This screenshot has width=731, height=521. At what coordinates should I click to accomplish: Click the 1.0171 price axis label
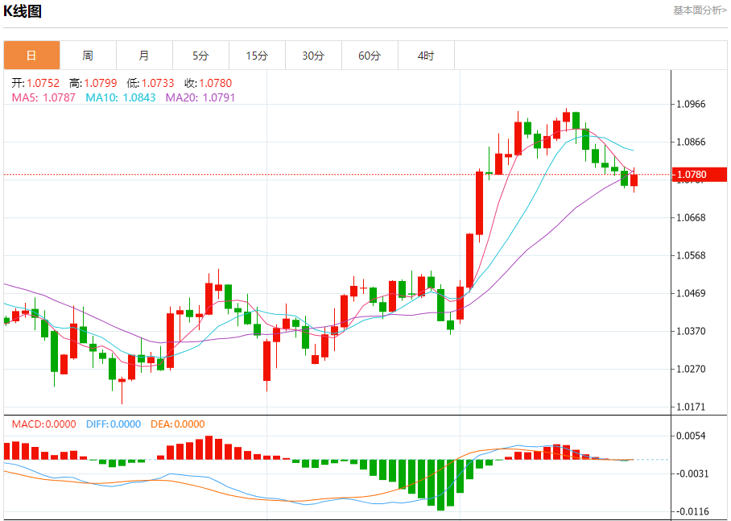click(692, 407)
